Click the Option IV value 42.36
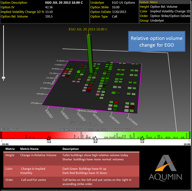 [49, 7]
